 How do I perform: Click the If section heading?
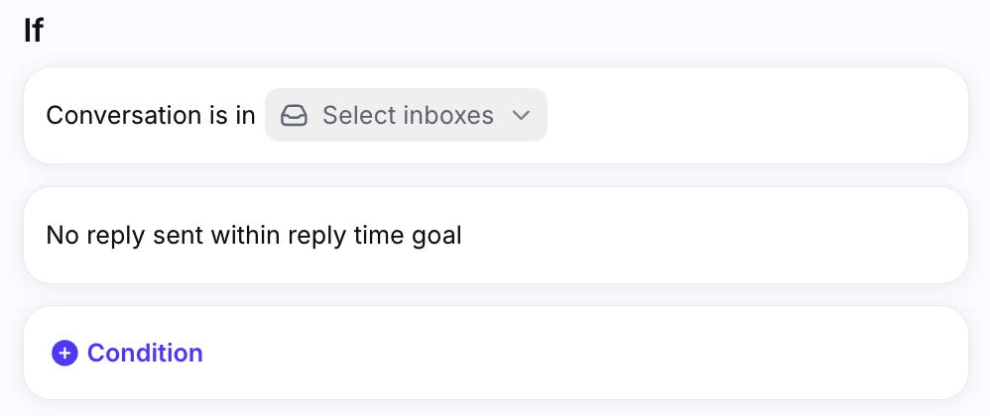[x=34, y=31]
